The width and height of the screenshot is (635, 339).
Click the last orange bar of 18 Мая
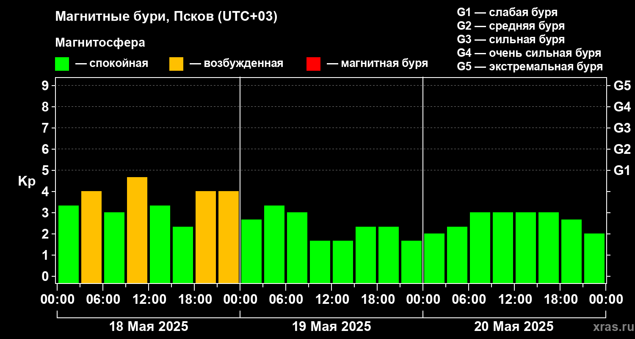pos(229,237)
